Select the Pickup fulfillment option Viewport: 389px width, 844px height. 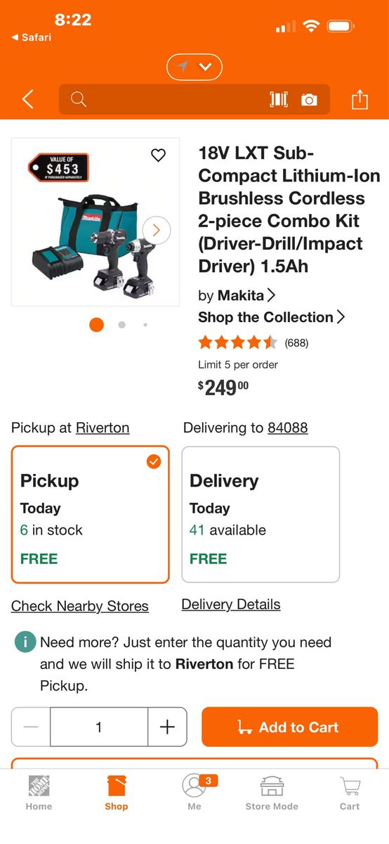tap(91, 515)
